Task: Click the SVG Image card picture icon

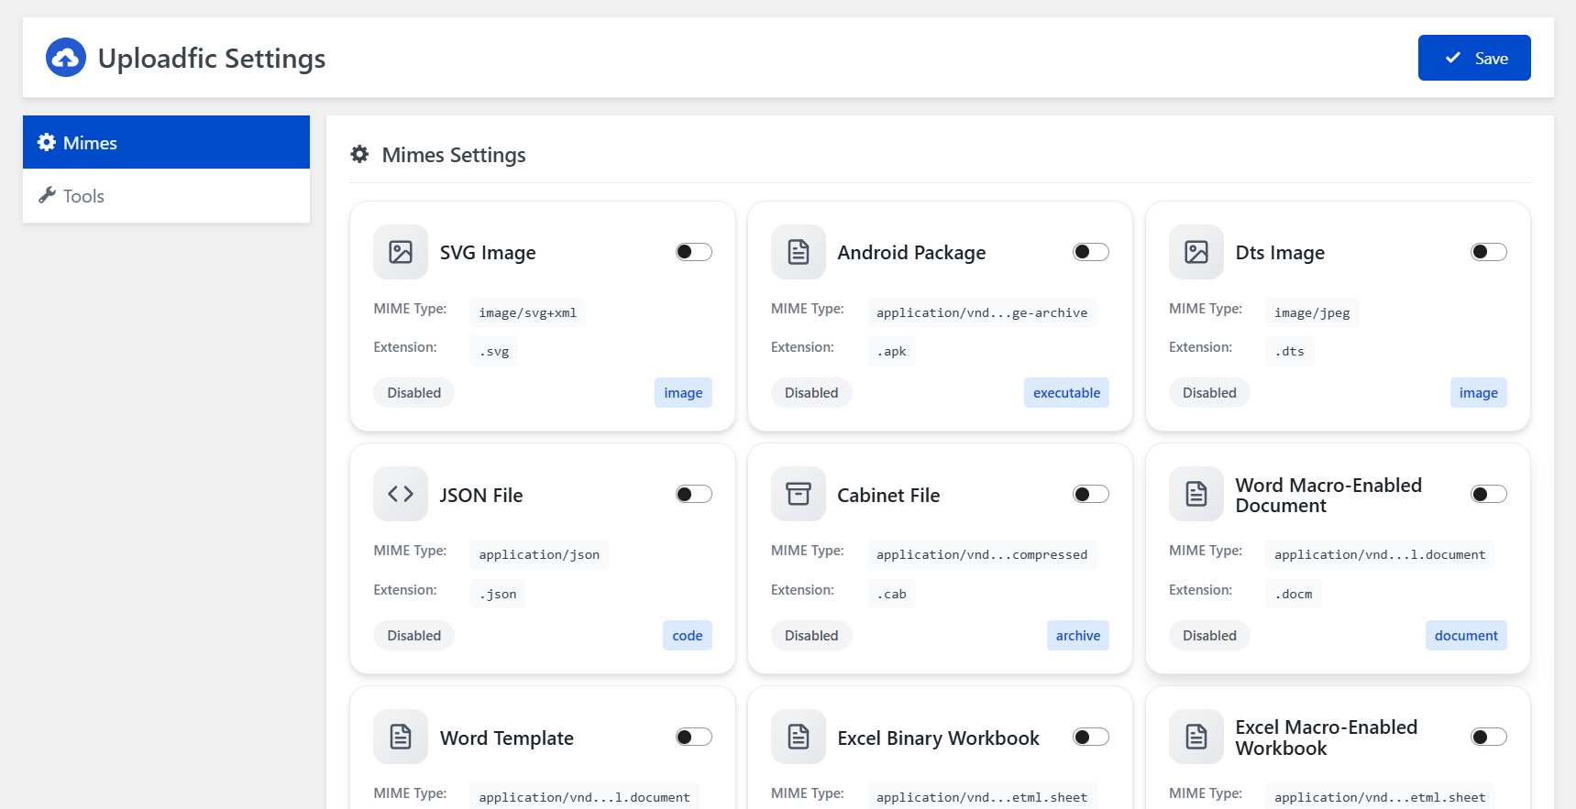Action: click(x=401, y=252)
